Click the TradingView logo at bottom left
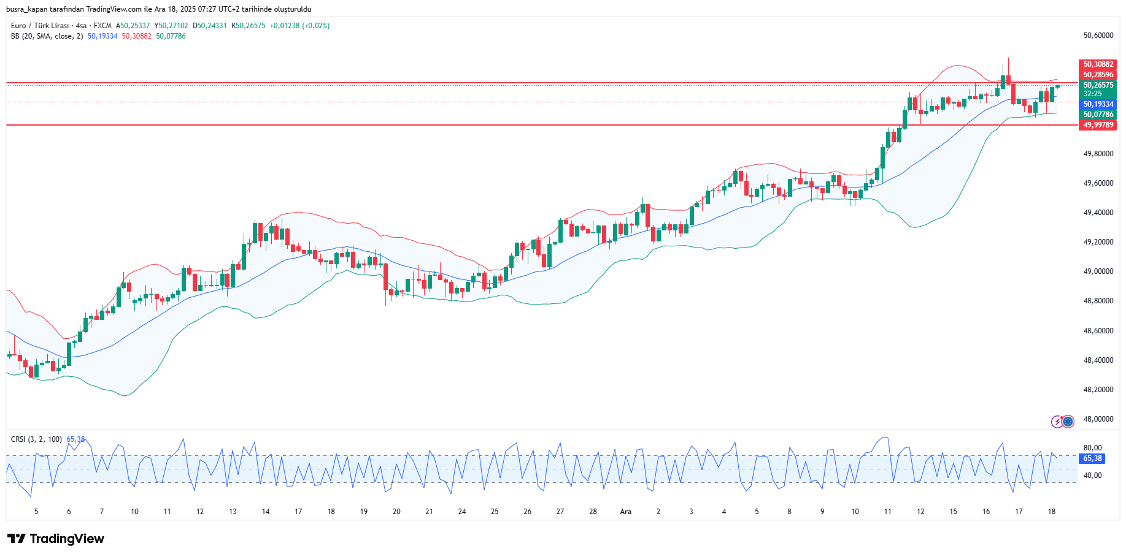 [x=56, y=539]
